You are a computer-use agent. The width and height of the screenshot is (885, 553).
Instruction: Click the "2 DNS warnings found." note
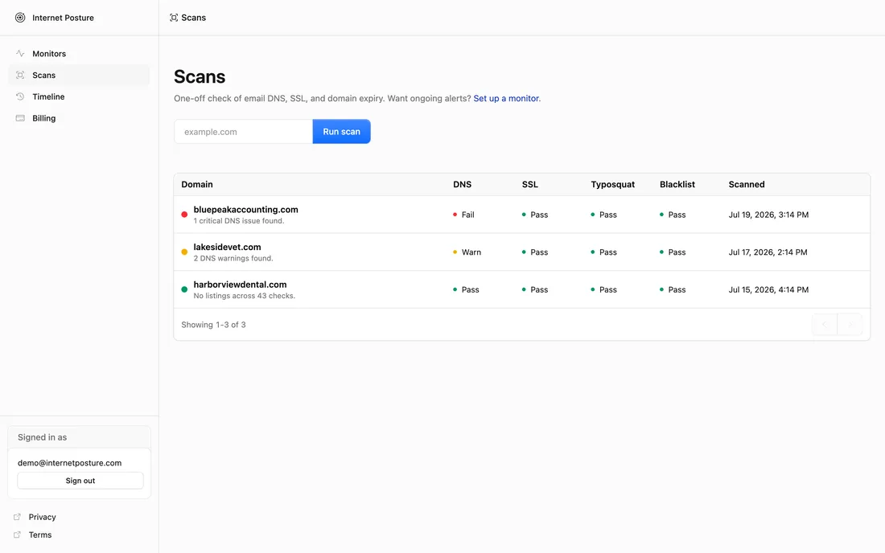coord(233,258)
